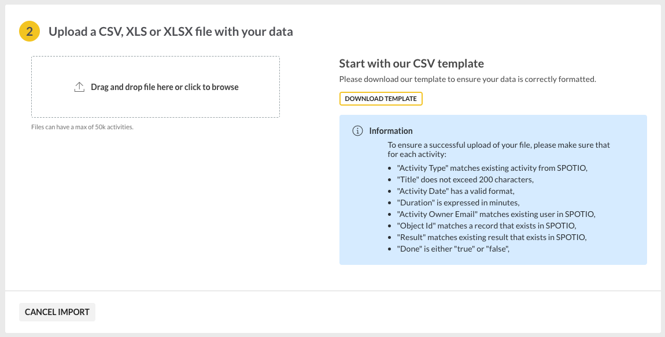Click the yellow step 2 badge

[x=29, y=32]
